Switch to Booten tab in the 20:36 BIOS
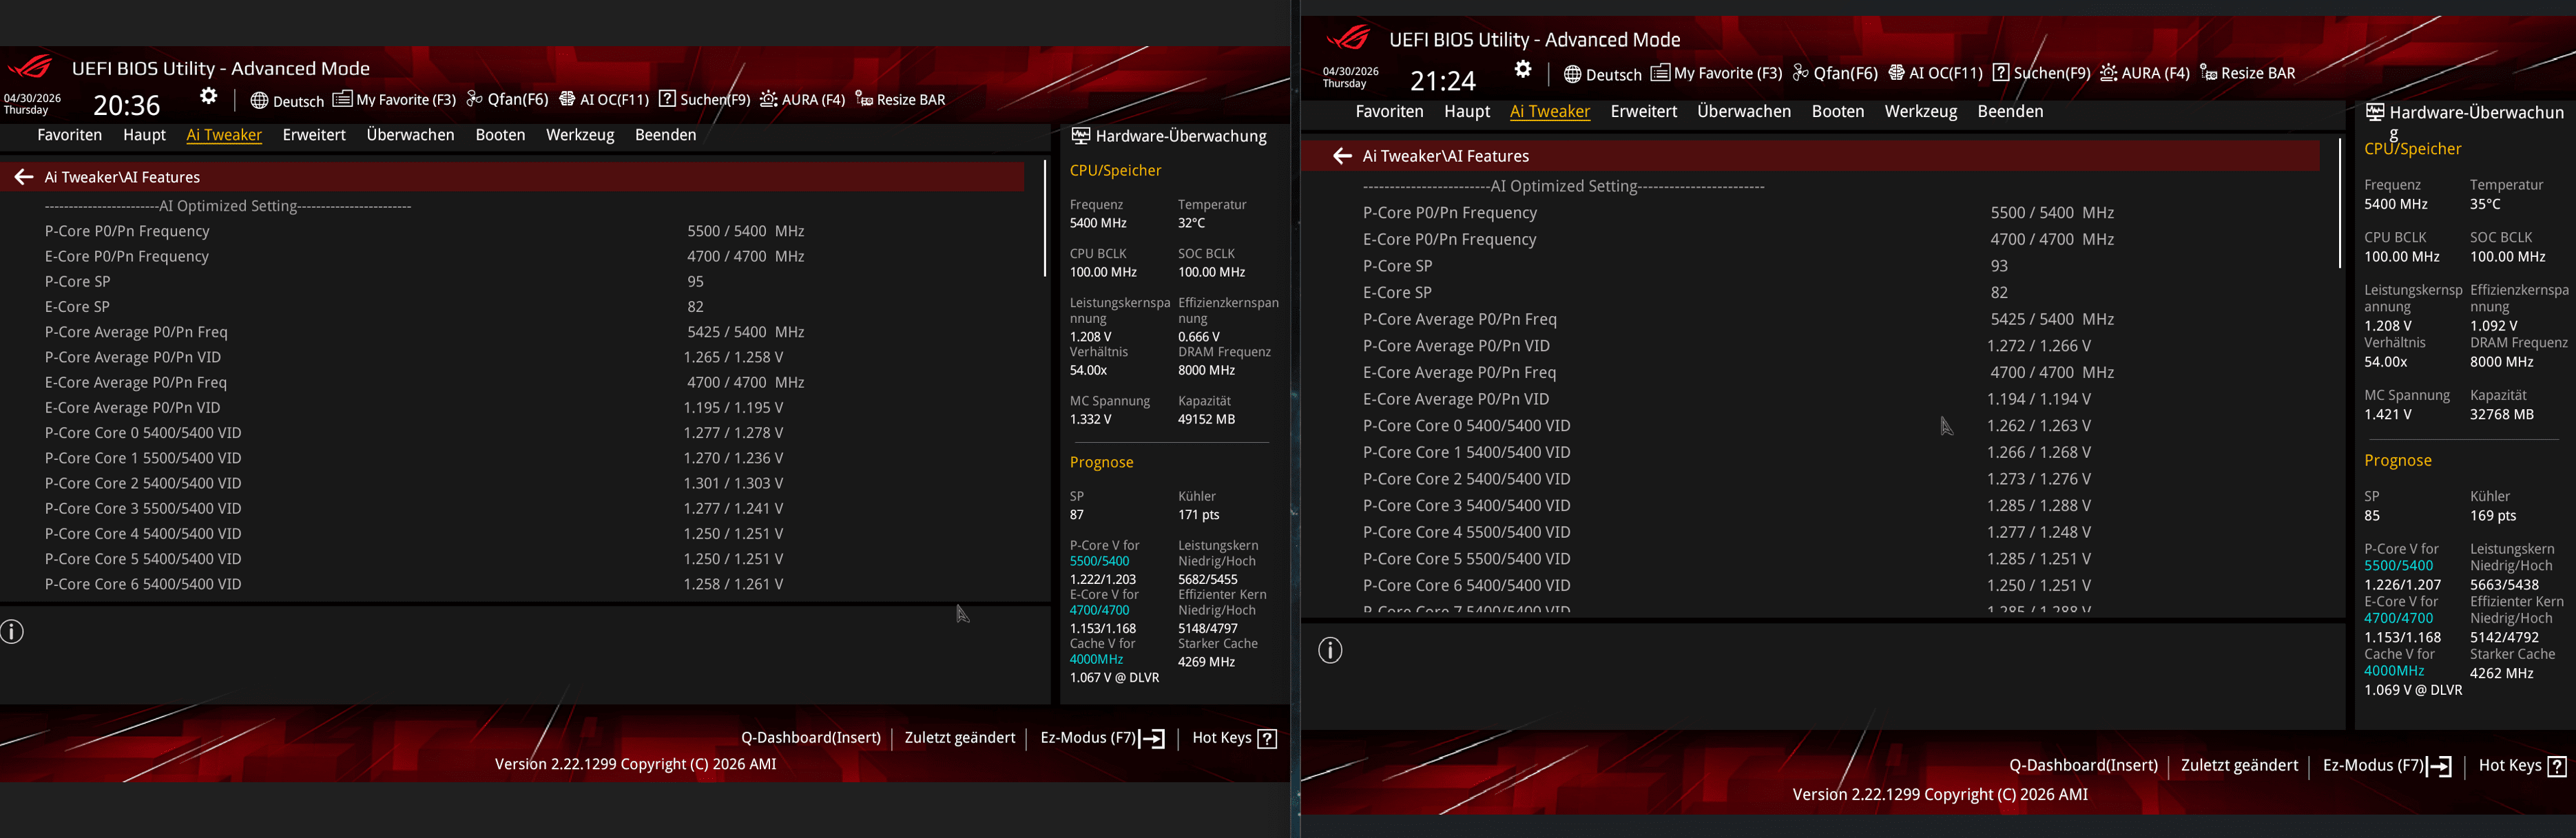The image size is (2576, 838). (x=500, y=135)
